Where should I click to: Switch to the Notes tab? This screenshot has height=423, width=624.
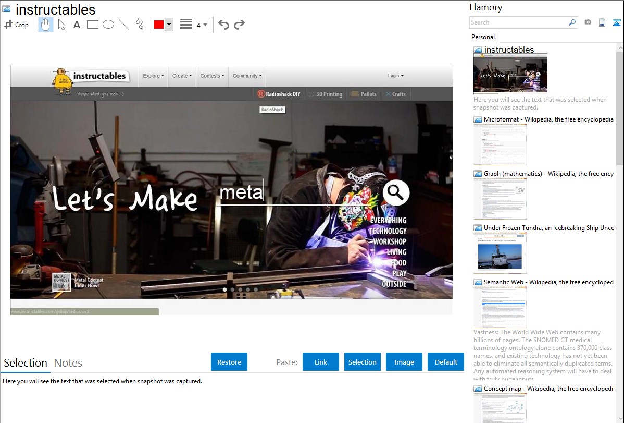[x=68, y=363]
